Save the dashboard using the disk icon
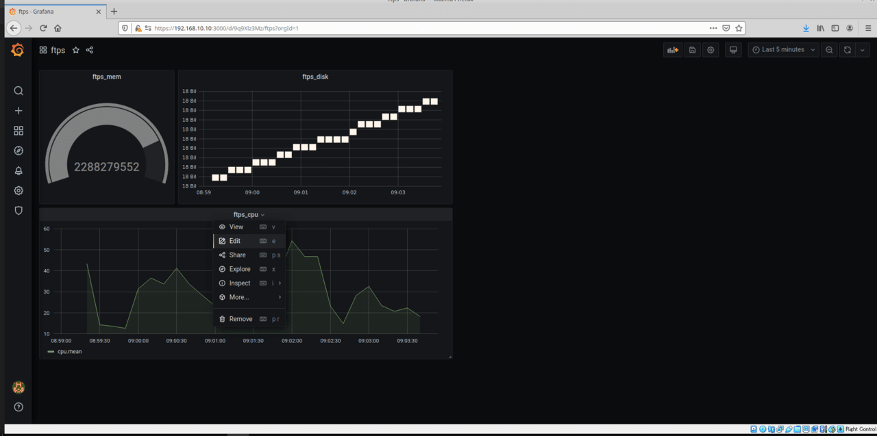The image size is (877, 436). 692,50
